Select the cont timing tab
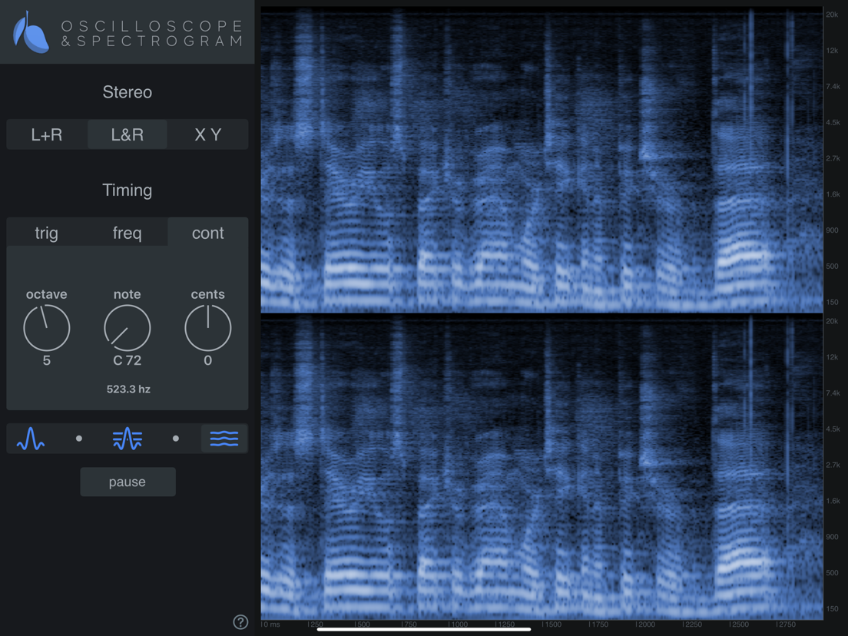This screenshot has width=848, height=636. tap(207, 233)
